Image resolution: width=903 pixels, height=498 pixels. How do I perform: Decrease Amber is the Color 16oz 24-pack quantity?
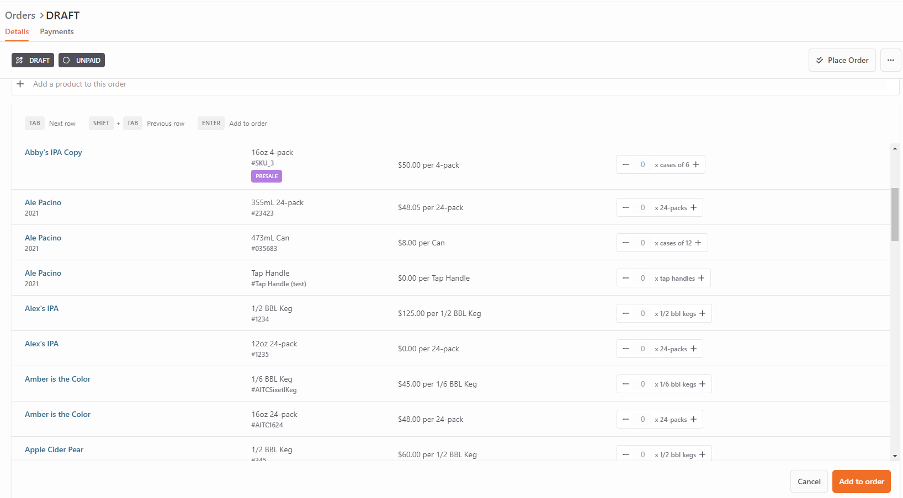pyautogui.click(x=626, y=419)
